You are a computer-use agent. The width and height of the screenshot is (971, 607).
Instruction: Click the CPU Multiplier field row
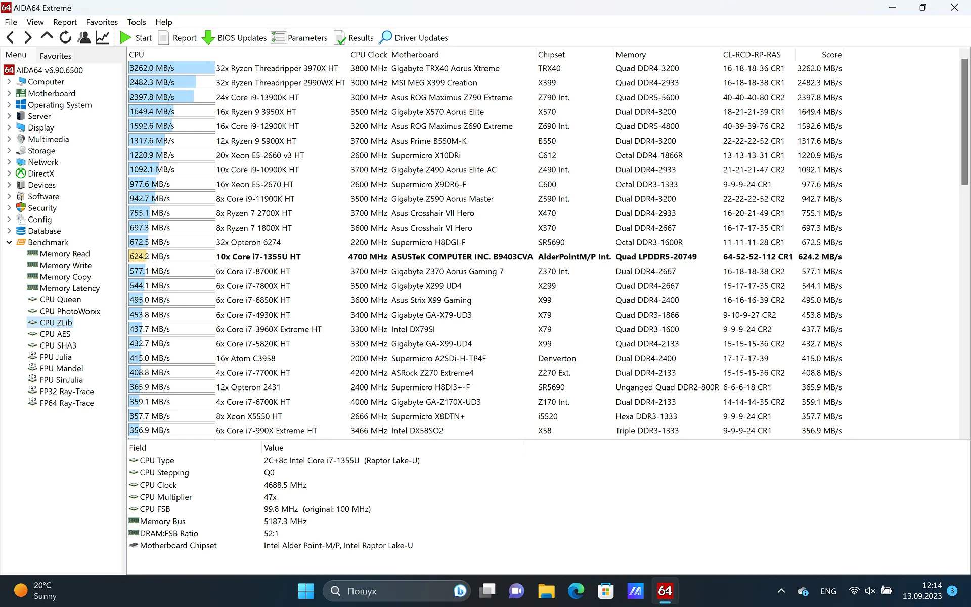point(326,497)
